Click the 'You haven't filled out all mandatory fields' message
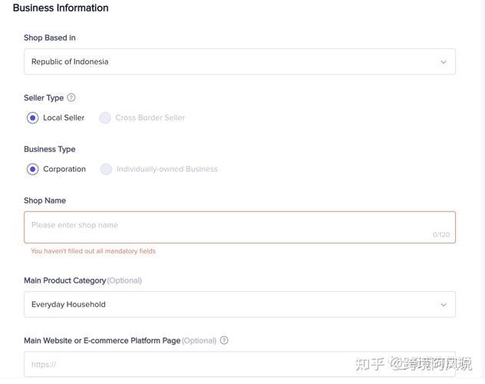The width and height of the screenshot is (485, 384). 93,251
